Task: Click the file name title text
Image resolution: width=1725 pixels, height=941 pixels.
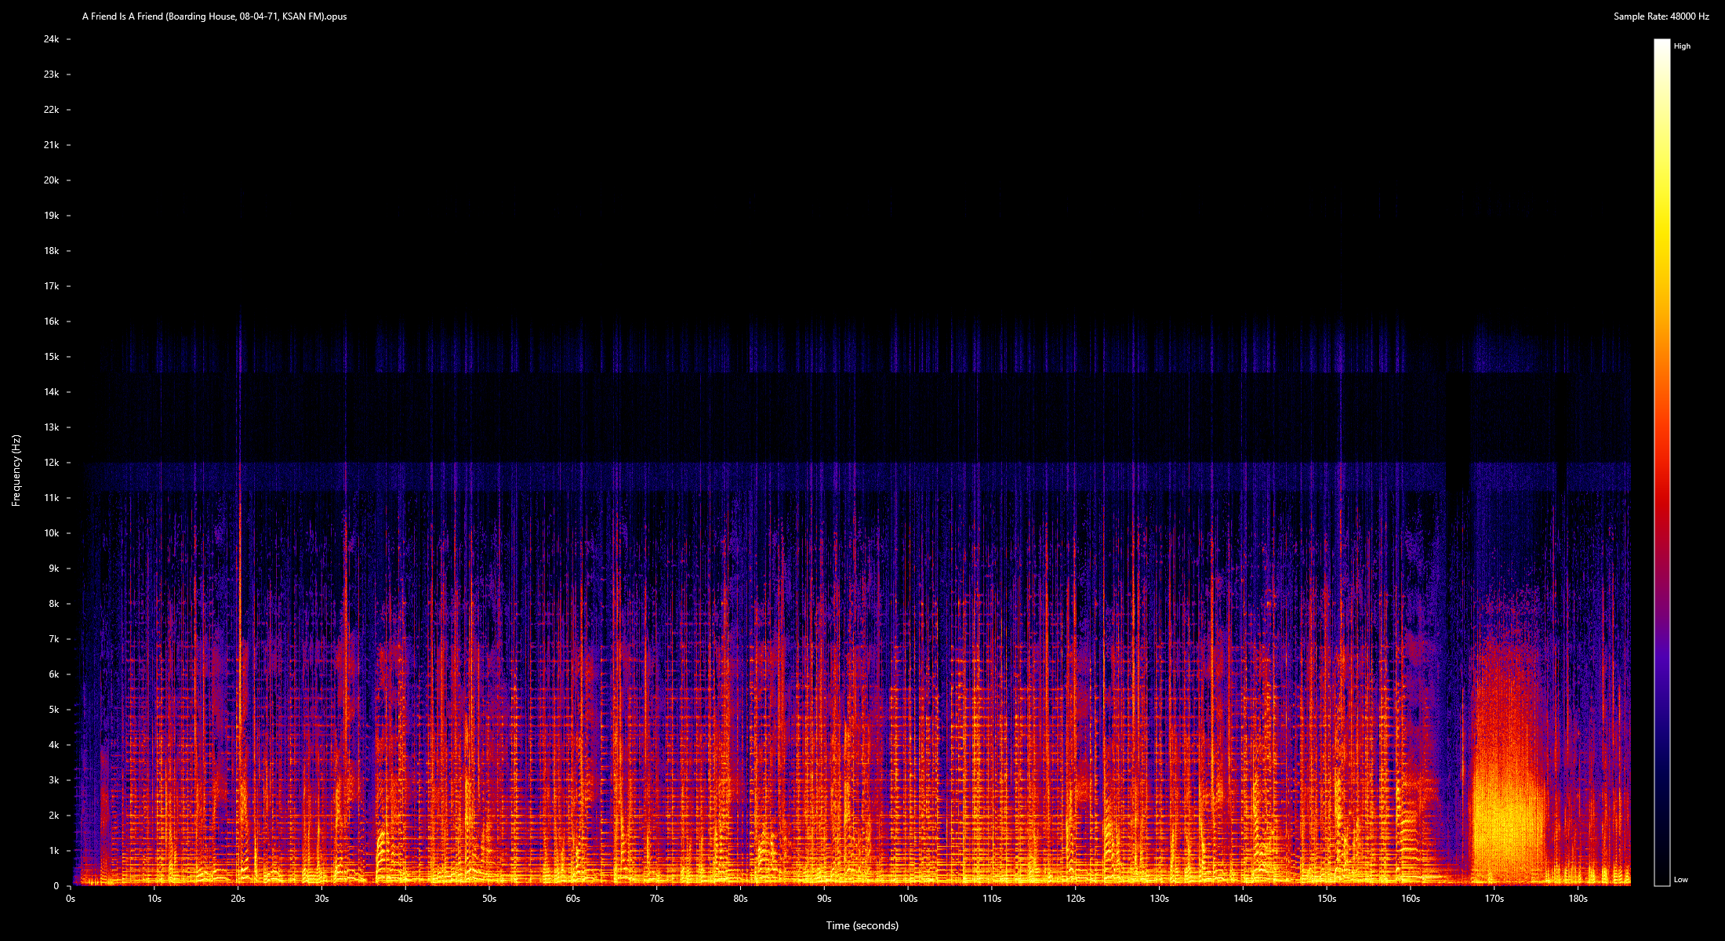Action: 214,16
